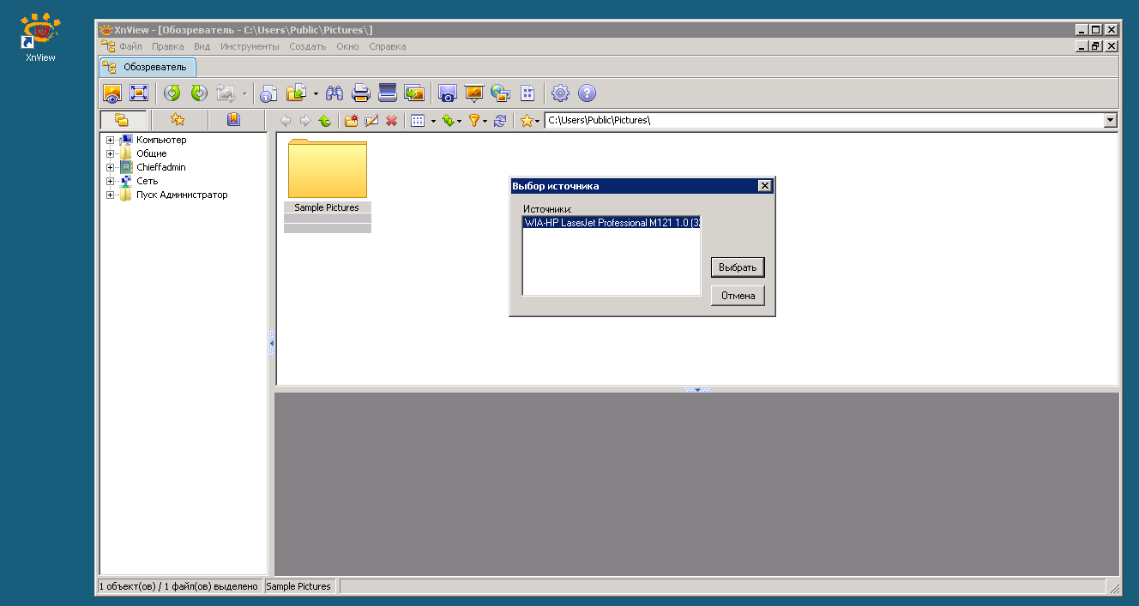
Task: Launch full screen view mode
Action: tap(139, 93)
